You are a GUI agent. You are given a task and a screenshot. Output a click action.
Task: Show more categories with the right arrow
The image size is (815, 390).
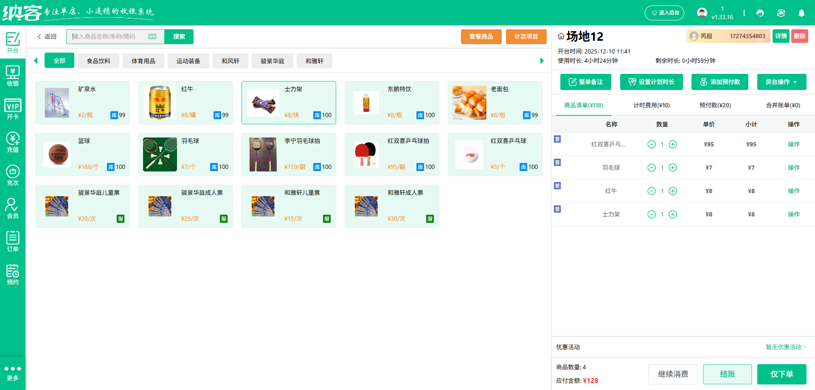coord(542,61)
